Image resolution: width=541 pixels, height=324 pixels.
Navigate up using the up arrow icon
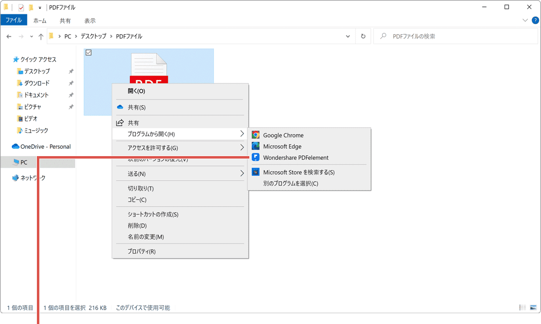[x=41, y=36]
